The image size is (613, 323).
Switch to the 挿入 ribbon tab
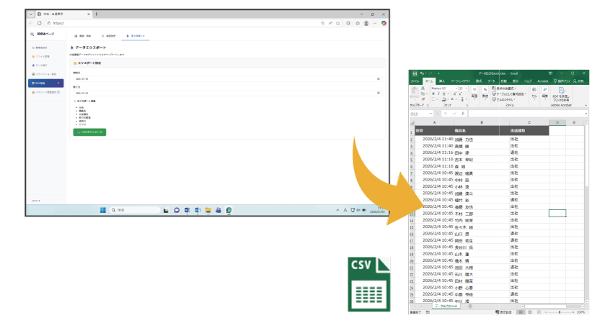click(x=441, y=81)
